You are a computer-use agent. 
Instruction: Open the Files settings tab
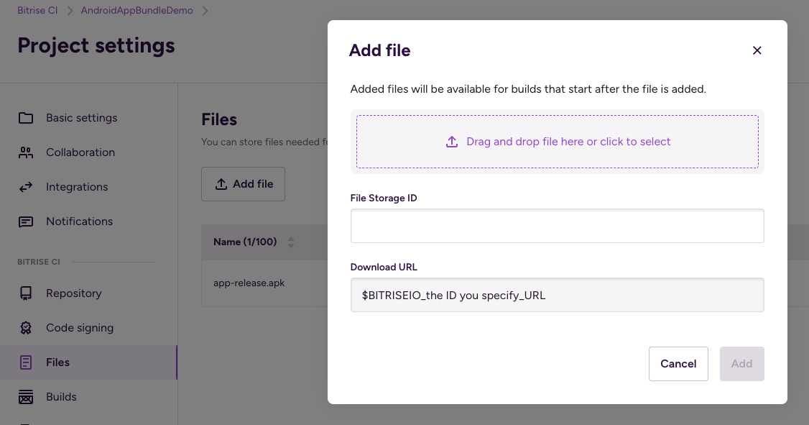point(57,362)
